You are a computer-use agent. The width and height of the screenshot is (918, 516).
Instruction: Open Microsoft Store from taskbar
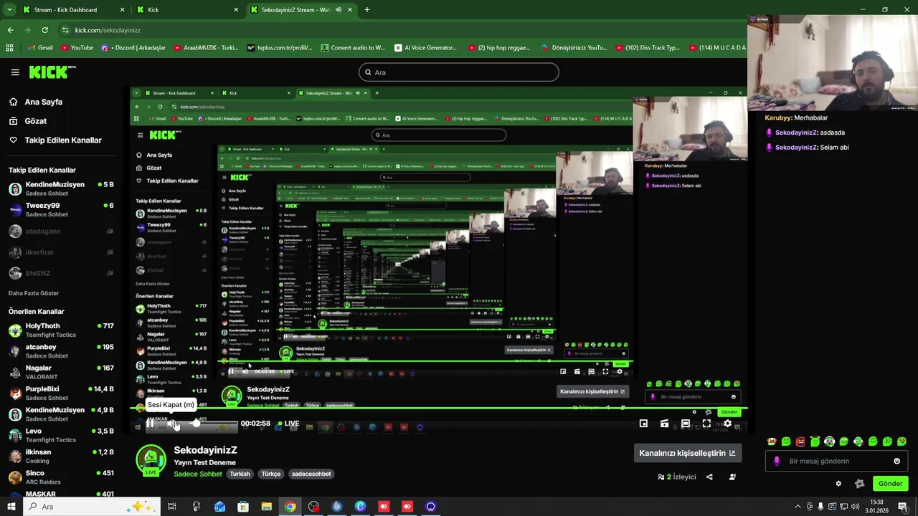click(243, 507)
